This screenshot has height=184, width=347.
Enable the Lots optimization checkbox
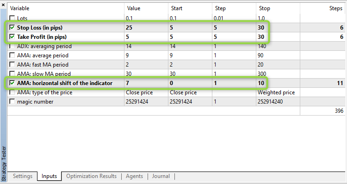(x=12, y=18)
